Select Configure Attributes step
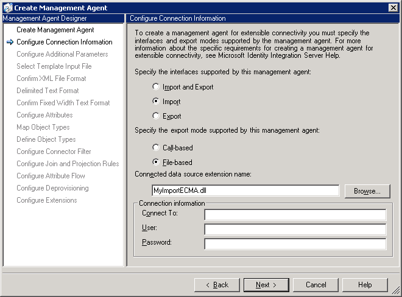The image size is (402, 297). point(44,115)
